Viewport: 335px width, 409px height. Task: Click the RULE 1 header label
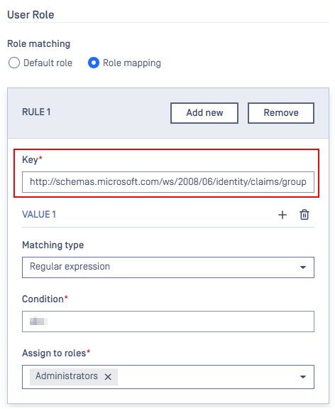pyautogui.click(x=36, y=112)
